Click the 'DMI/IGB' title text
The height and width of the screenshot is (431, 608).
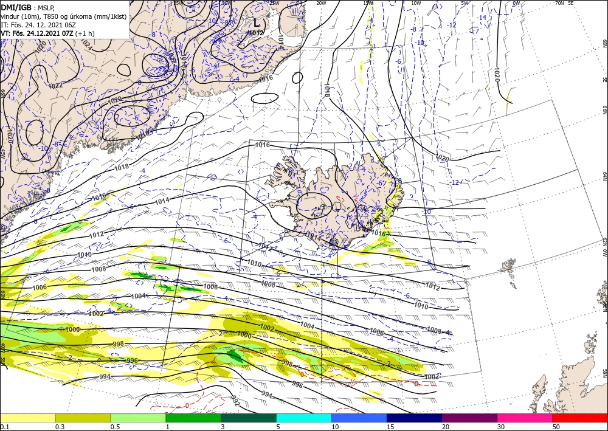(16, 7)
